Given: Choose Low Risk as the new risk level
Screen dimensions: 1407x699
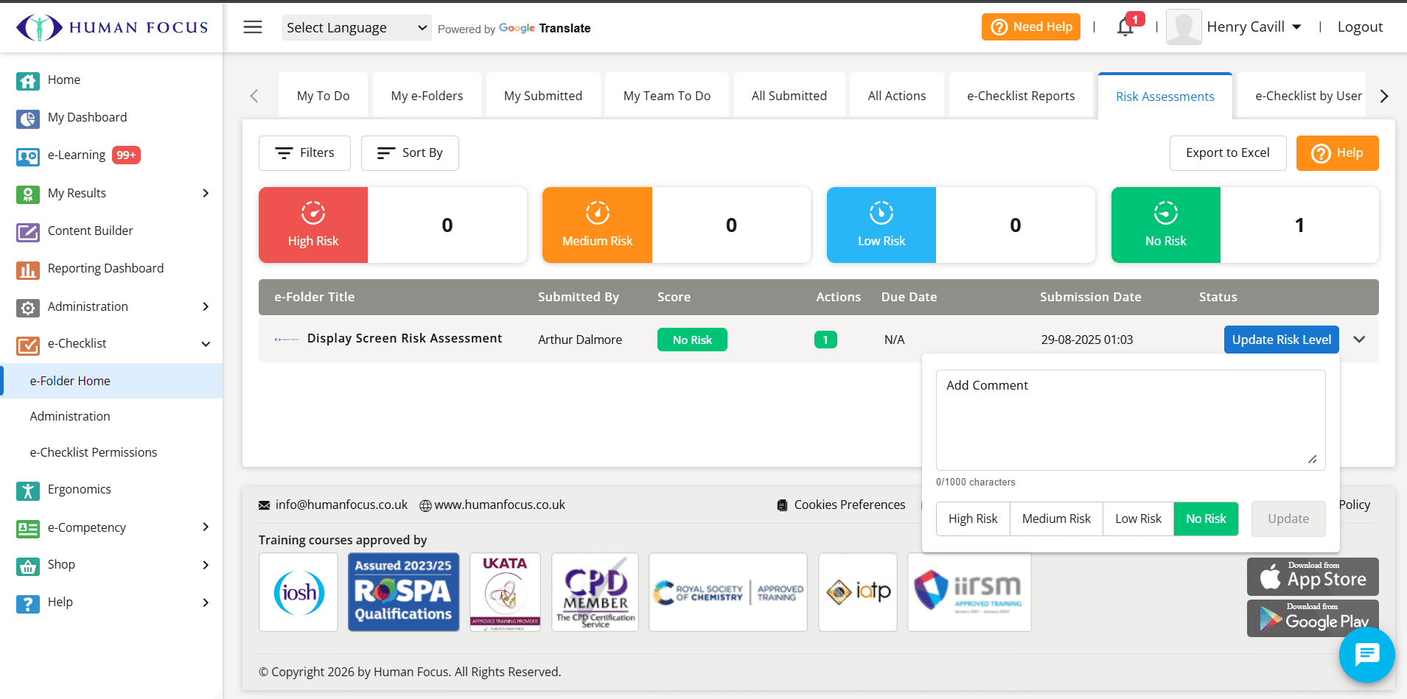Looking at the screenshot, I should point(1137,519).
